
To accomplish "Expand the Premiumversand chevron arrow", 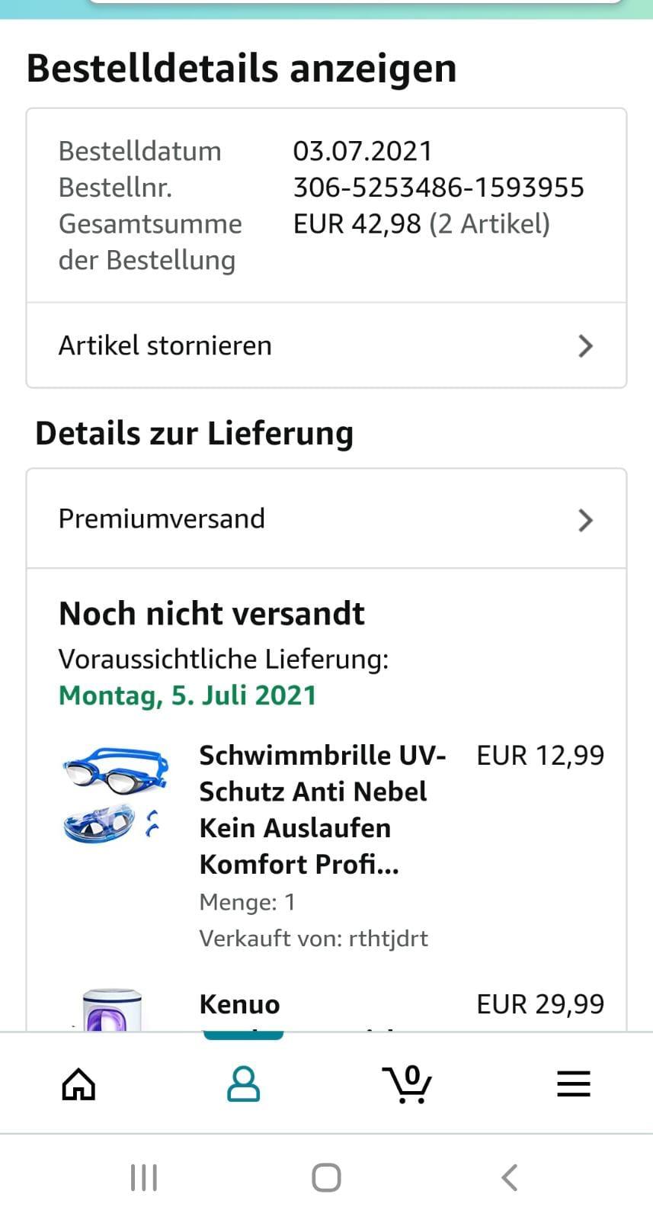I will click(x=585, y=520).
